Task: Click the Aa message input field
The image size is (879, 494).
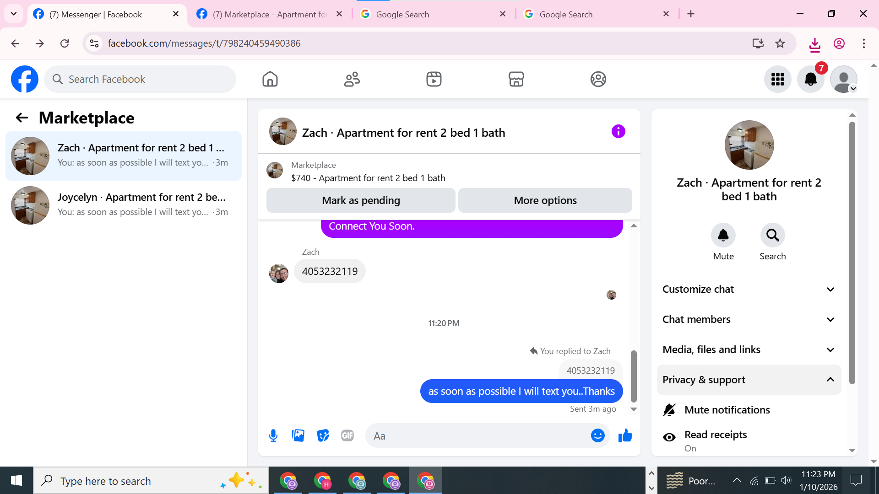Action: click(x=476, y=436)
